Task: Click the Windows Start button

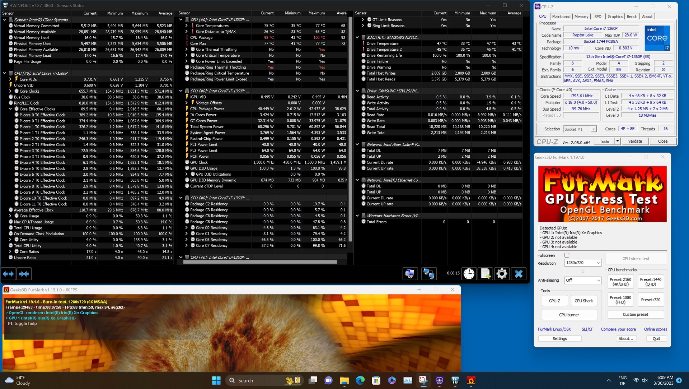Action: (x=216, y=380)
